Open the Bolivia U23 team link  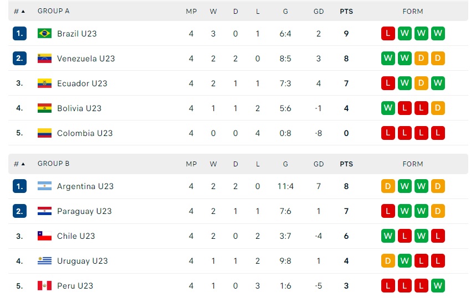coord(79,108)
